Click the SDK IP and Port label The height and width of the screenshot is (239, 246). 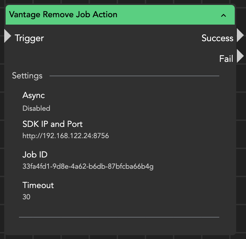[52, 124]
